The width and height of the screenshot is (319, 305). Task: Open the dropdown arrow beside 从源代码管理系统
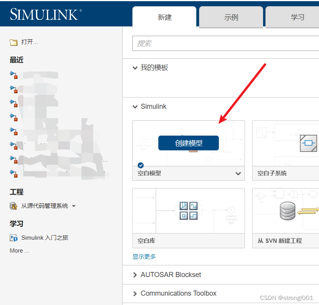tap(74, 206)
